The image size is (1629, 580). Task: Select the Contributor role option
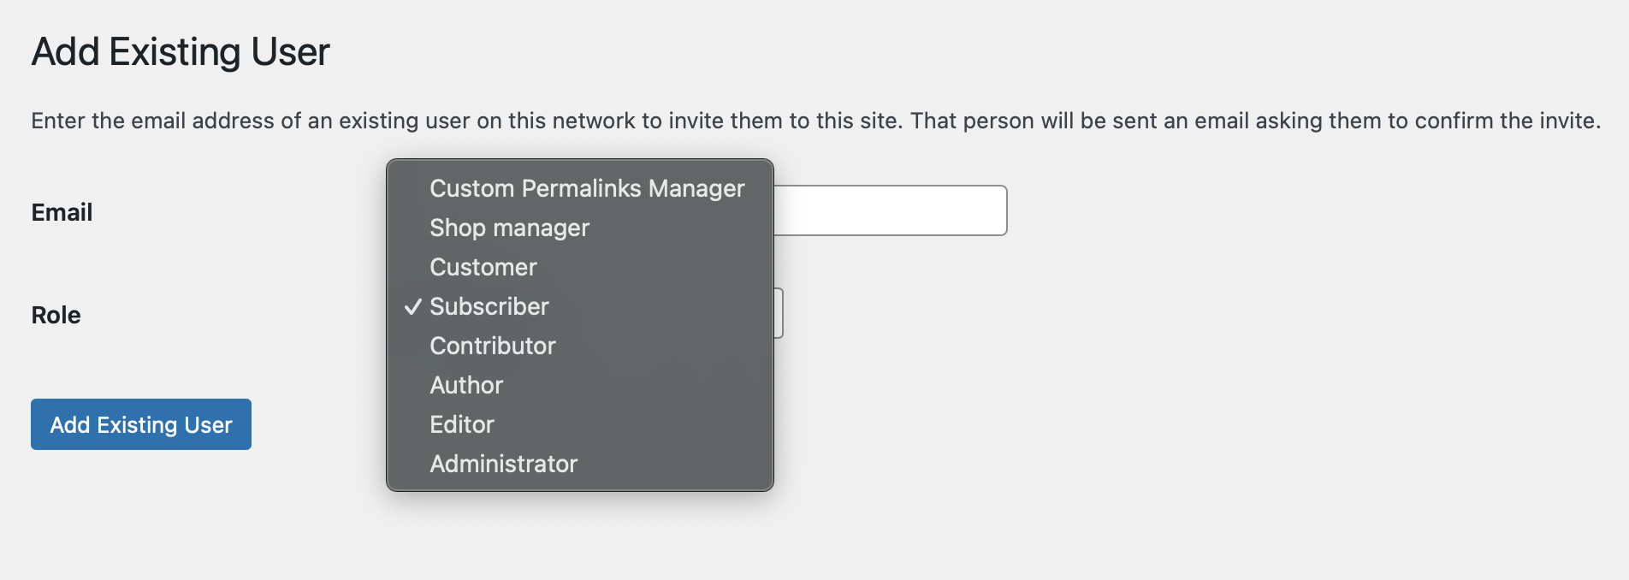pyautogui.click(x=493, y=346)
